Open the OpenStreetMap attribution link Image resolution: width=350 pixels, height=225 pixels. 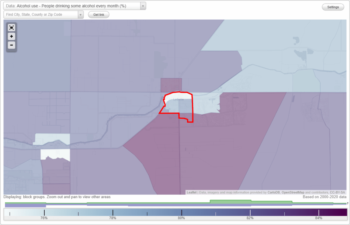[293, 192]
